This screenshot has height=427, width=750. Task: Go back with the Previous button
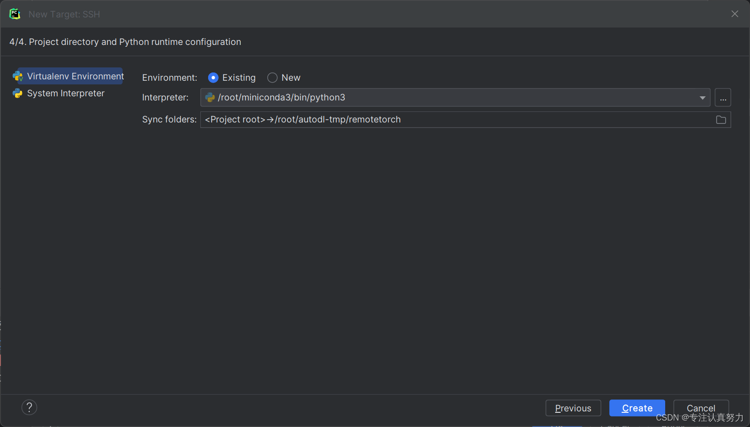click(573, 408)
